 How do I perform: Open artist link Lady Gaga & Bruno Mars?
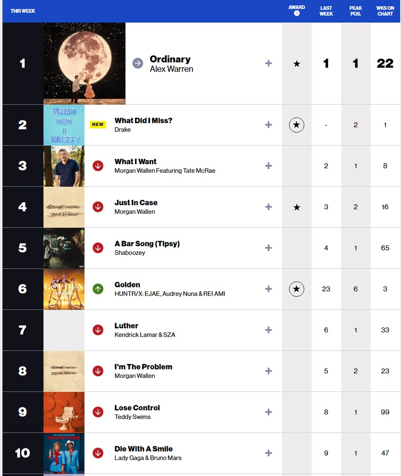[x=148, y=458]
